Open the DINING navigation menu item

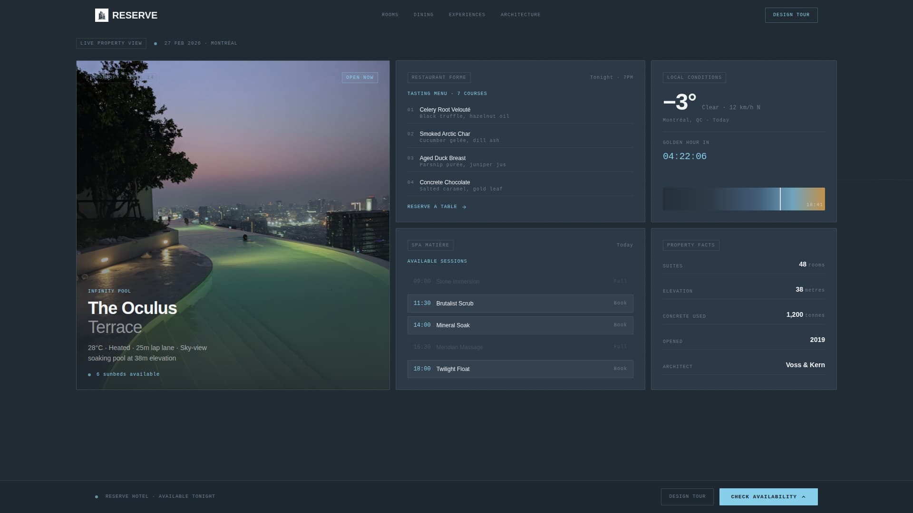point(423,15)
